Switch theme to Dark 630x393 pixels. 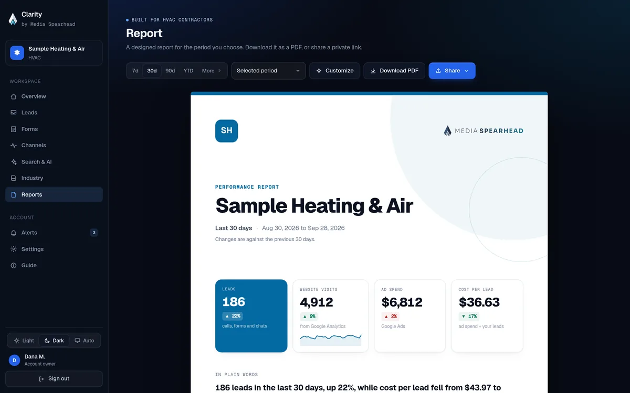54,341
